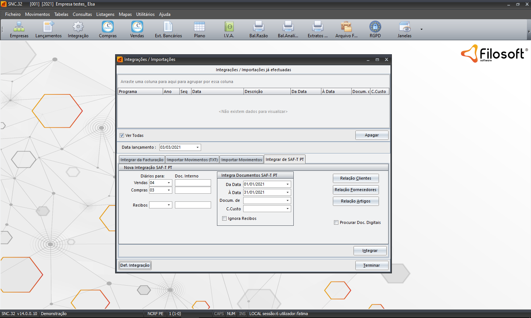Switch to the Integrar da Facturação tab
Viewport: 531px width, 318px height.
142,160
